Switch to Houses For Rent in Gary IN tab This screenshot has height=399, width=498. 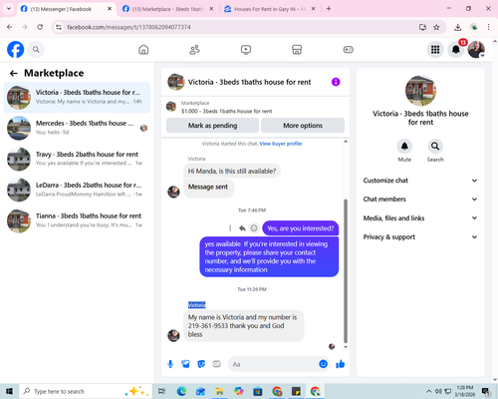click(x=270, y=9)
